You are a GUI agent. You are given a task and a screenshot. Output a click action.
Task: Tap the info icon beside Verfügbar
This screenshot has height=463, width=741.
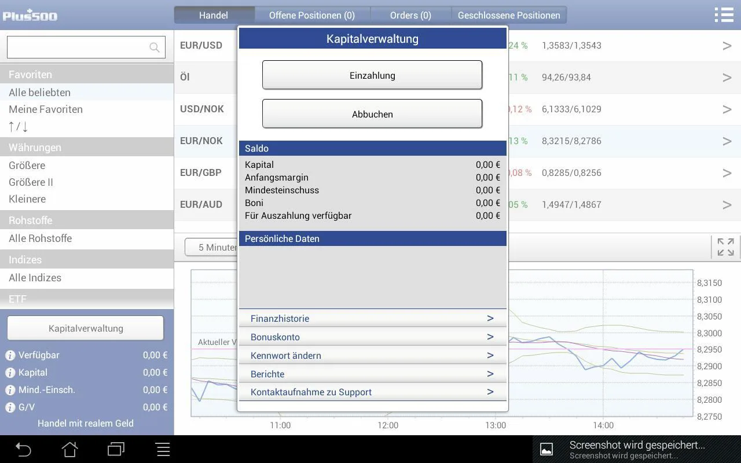click(10, 355)
